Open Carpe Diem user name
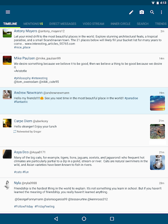 pos(23,121)
